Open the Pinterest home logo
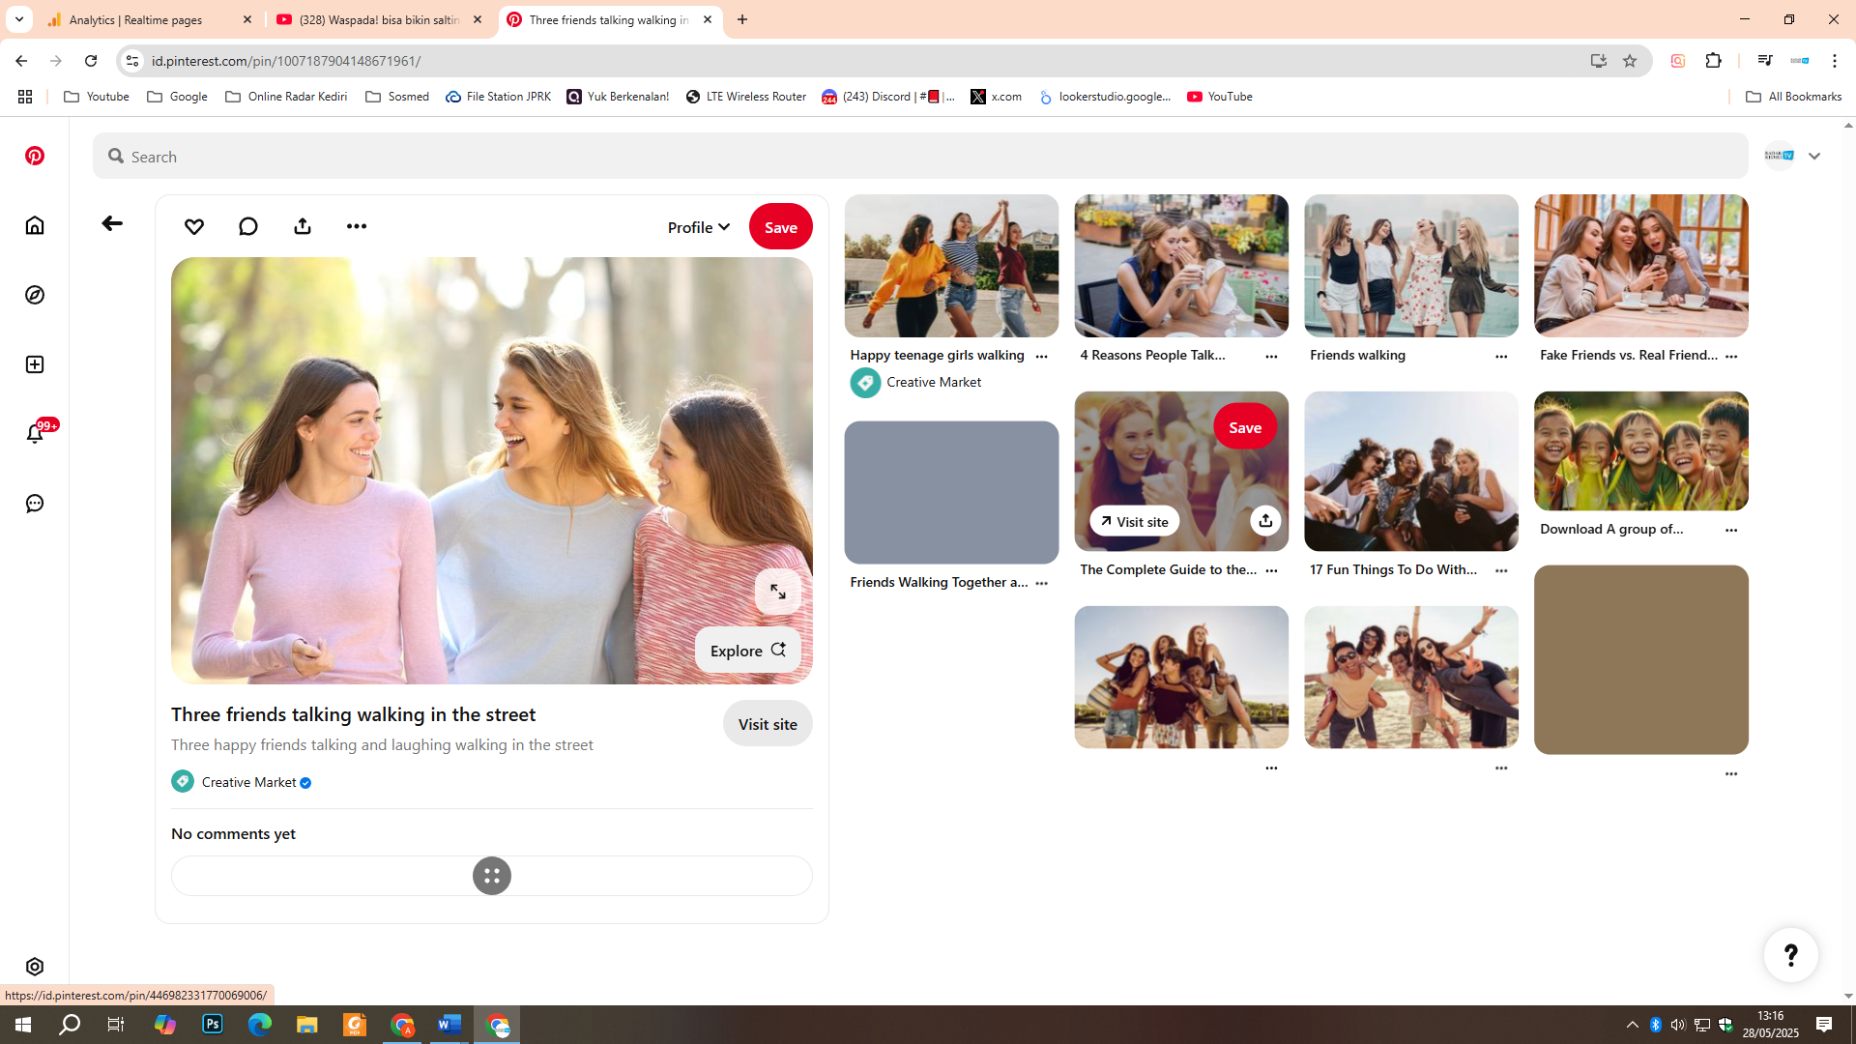This screenshot has width=1856, height=1044. (35, 156)
